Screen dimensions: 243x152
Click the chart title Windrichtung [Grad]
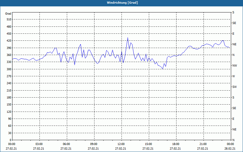(122, 3)
